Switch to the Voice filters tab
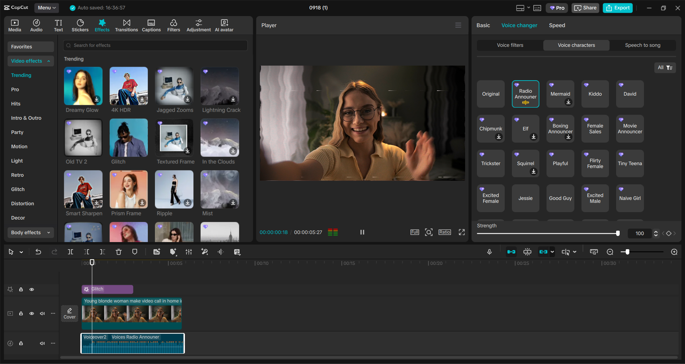Screen dimensions: 685x364 click(x=510, y=45)
